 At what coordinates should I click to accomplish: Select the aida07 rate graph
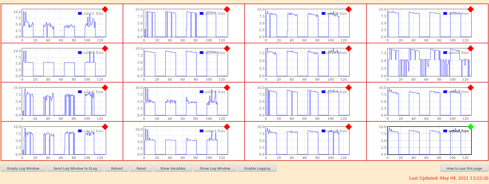click(x=308, y=62)
